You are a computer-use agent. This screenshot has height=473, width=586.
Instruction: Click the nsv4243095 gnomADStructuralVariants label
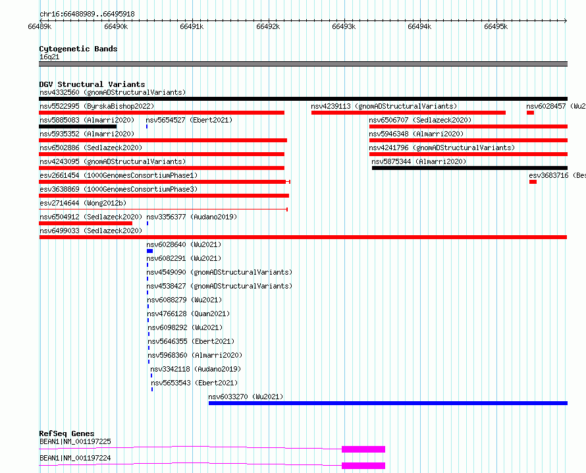(x=113, y=161)
